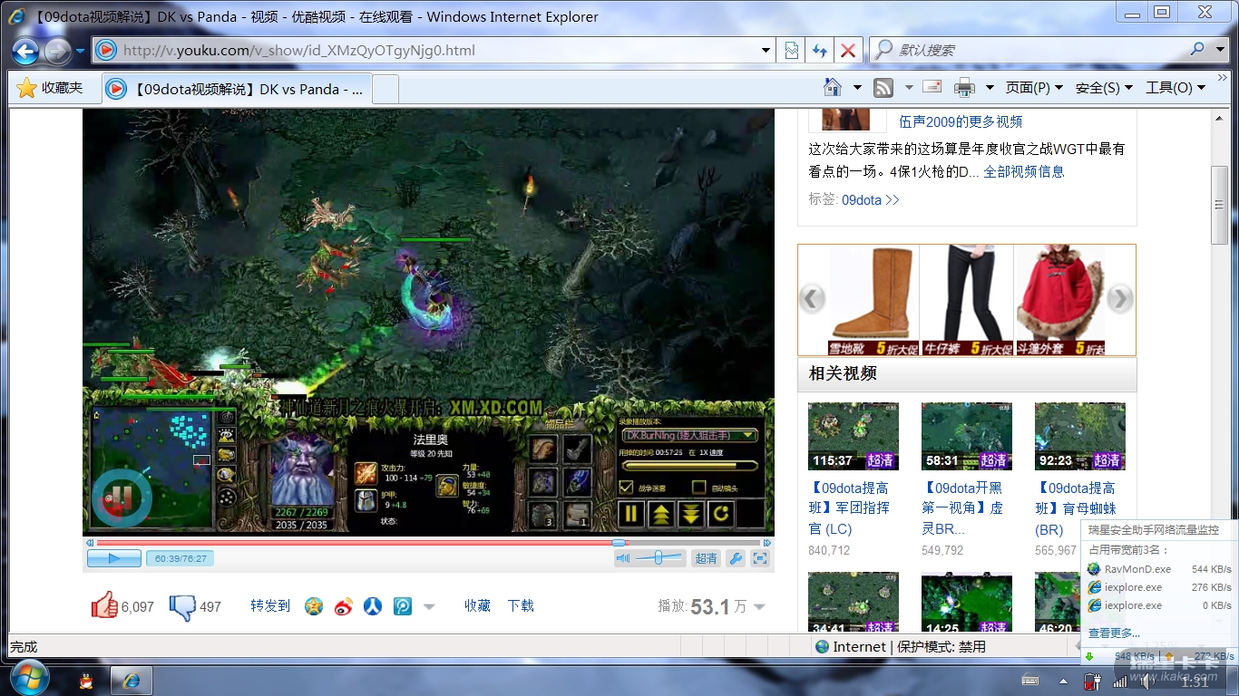This screenshot has height=696, width=1239.
Task: Open the 收藏夹 favorites panel
Action: coord(50,88)
